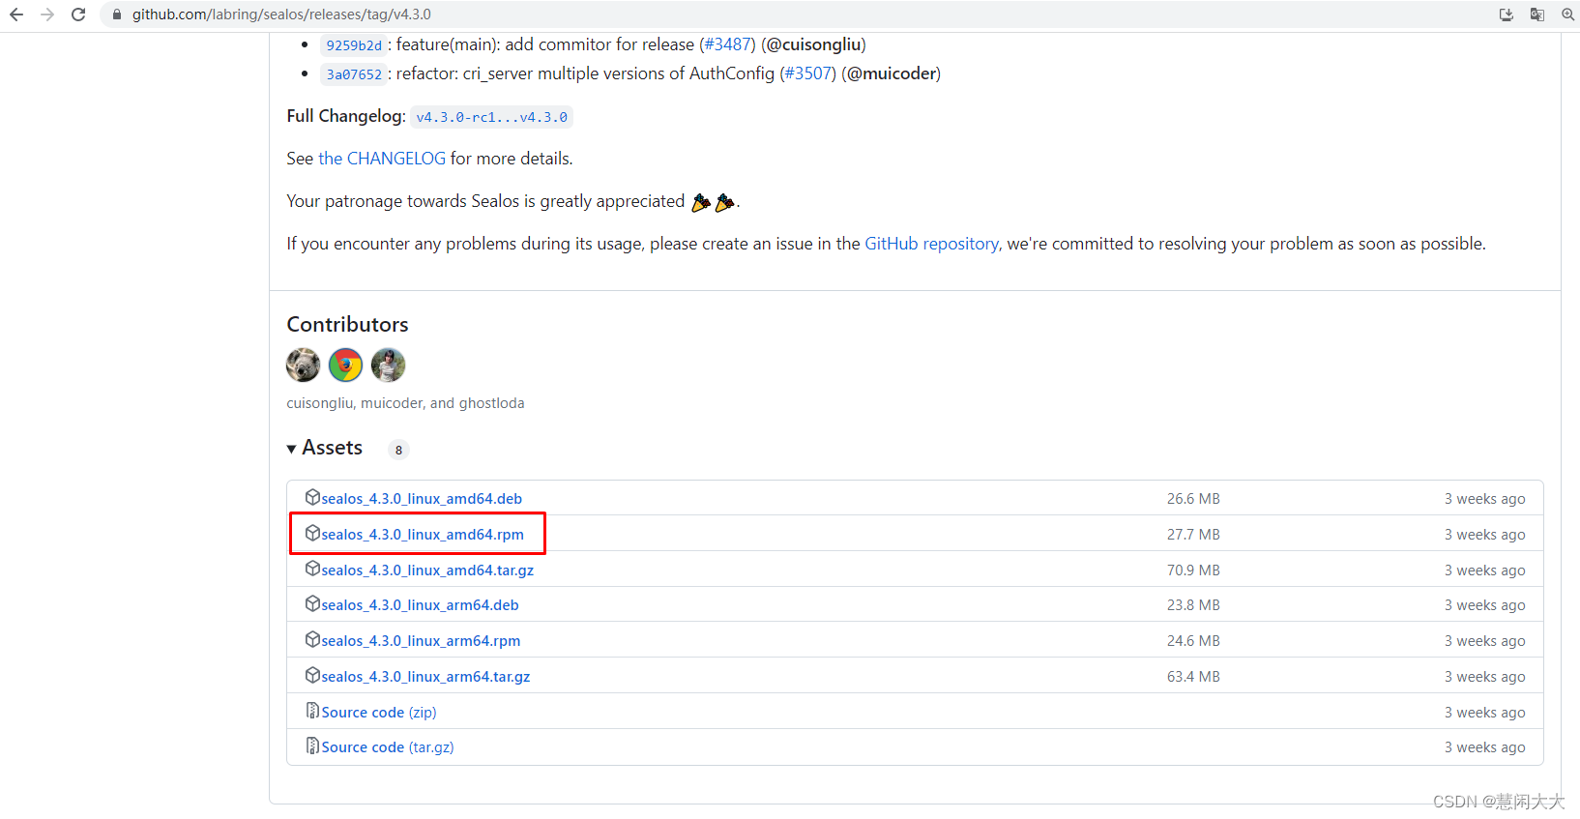Viewport: 1580px width, 819px height.
Task: Click the koala contributor avatar
Action: (x=304, y=366)
